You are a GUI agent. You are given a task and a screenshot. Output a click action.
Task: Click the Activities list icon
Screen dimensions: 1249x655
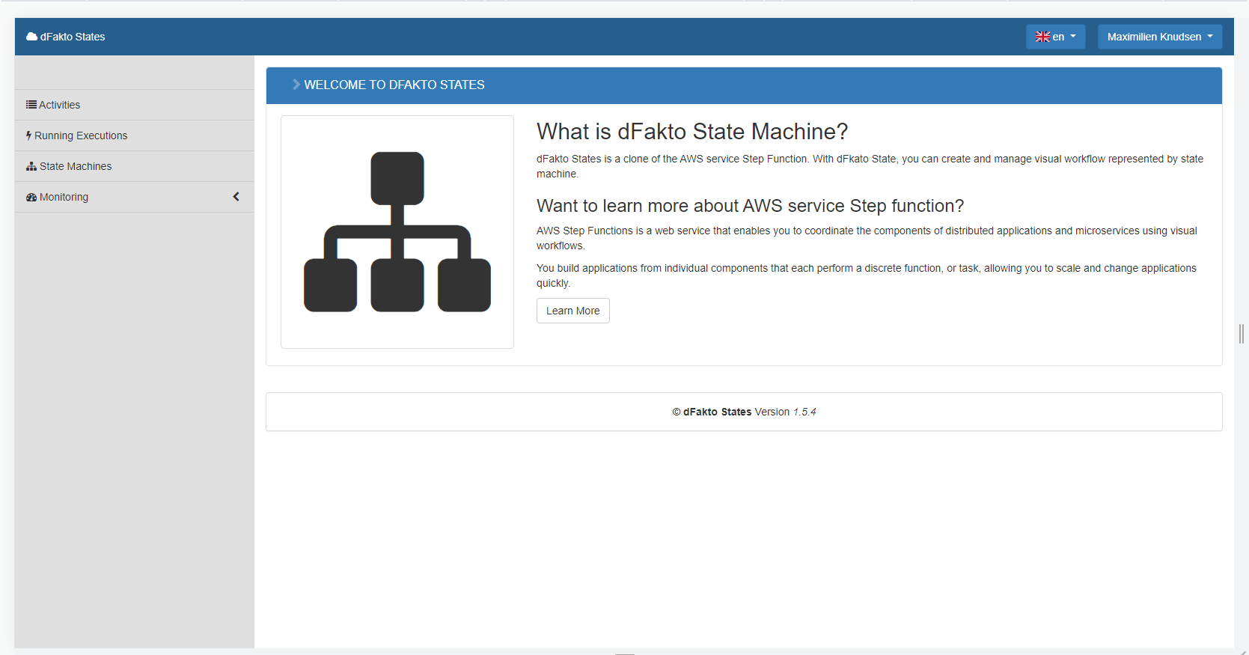click(x=31, y=105)
